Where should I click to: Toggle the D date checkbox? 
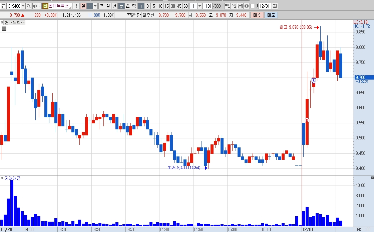253,6
